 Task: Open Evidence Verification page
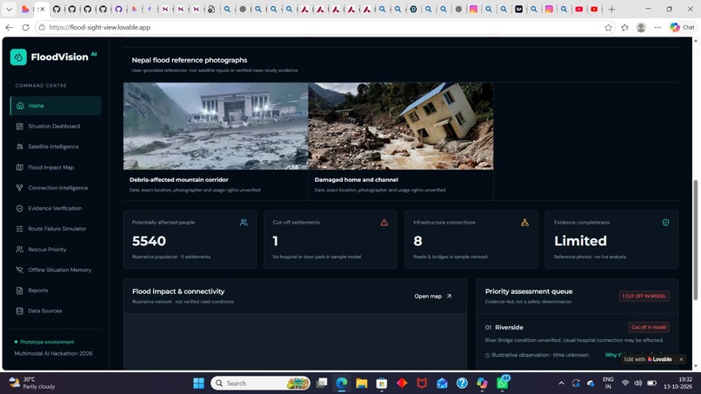[x=56, y=209]
